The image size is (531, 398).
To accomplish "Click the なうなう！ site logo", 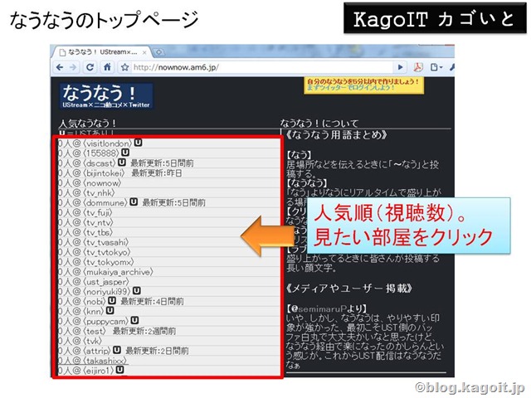I will [x=106, y=96].
